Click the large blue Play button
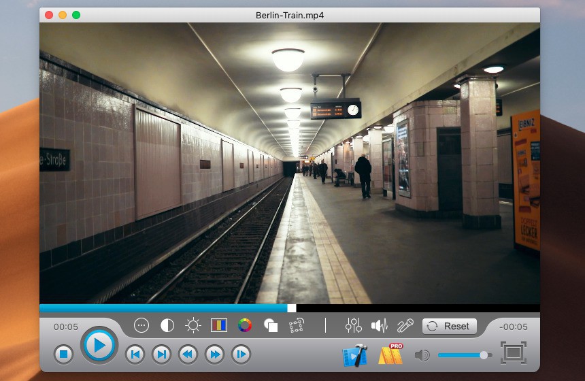The height and width of the screenshot is (381, 585). 99,346
